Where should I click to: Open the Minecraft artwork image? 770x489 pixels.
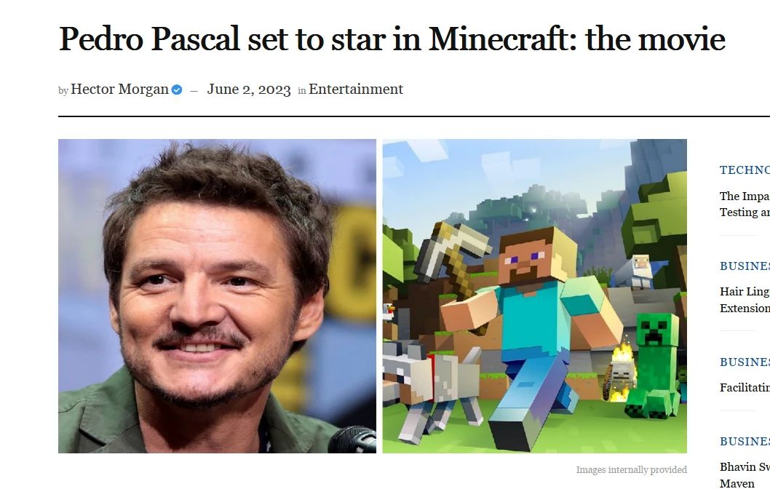535,296
